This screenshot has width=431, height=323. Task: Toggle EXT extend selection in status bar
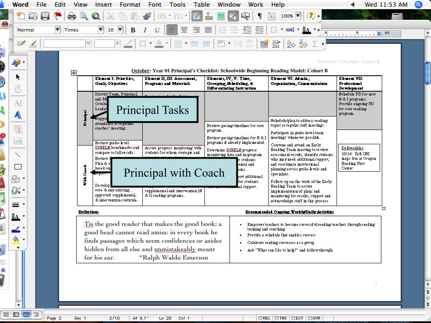(298, 318)
